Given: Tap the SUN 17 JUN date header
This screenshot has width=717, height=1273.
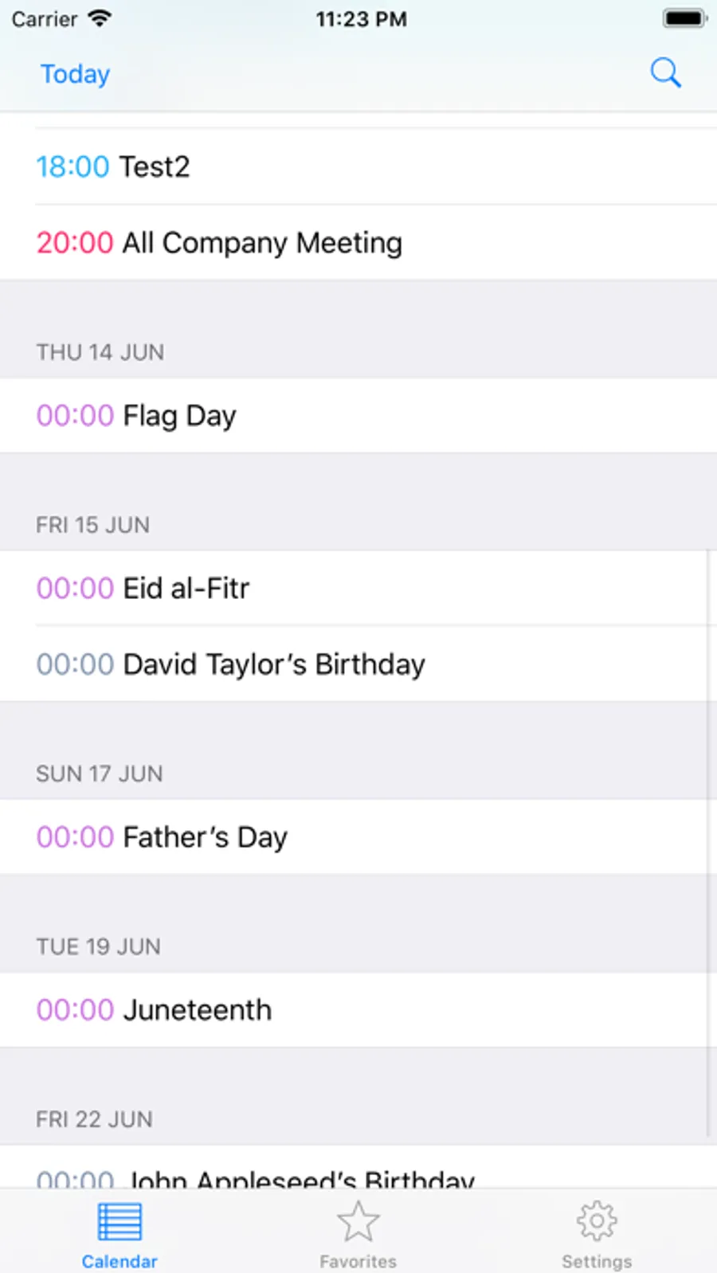Looking at the screenshot, I should pos(100,774).
